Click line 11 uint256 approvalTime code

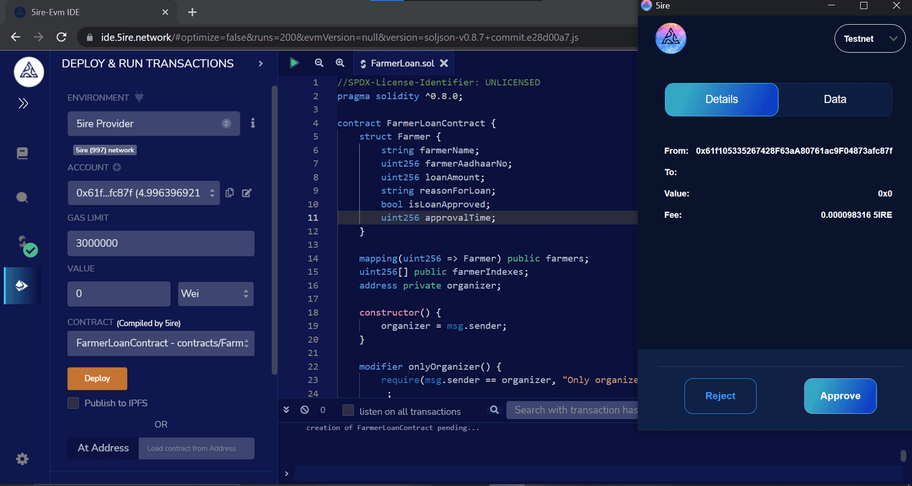(x=438, y=218)
